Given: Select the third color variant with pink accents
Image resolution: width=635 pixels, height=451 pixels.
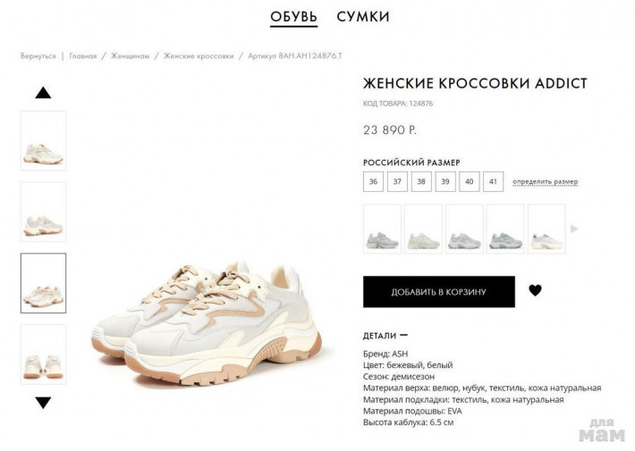Looking at the screenshot, I should tap(464, 229).
